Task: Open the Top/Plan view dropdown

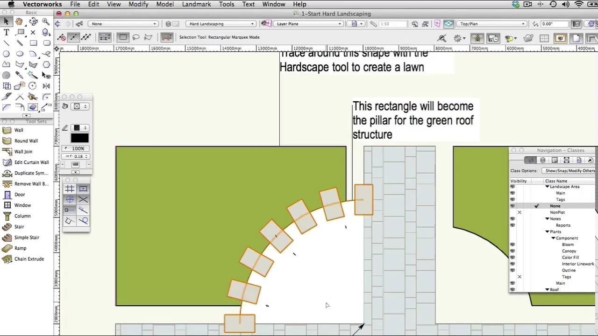Action: tap(491, 24)
